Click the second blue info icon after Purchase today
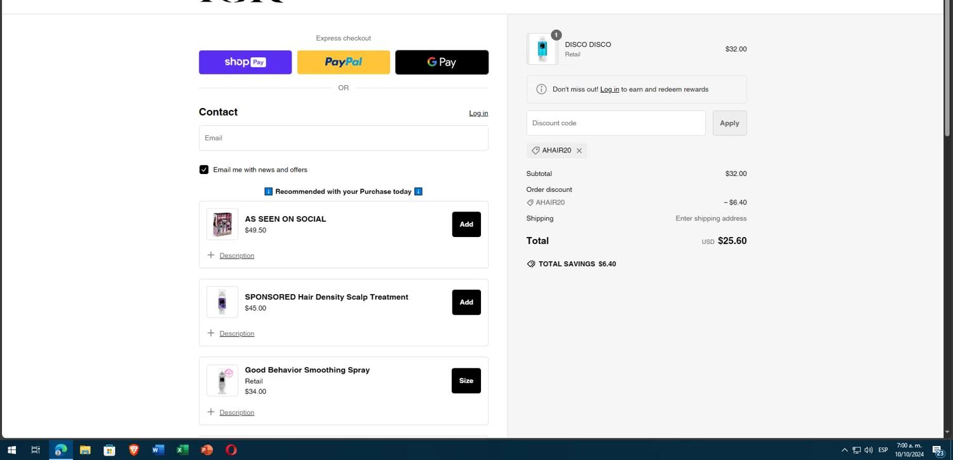Screen dimensions: 953x460 coord(418,191)
